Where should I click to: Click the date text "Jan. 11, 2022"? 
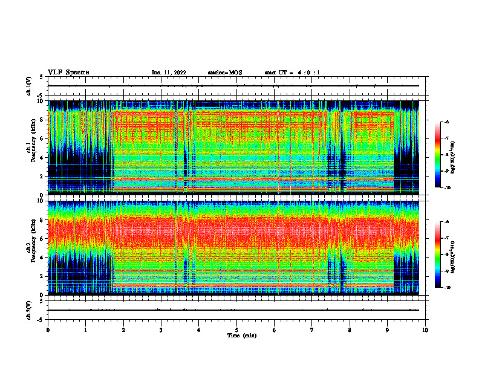click(169, 73)
